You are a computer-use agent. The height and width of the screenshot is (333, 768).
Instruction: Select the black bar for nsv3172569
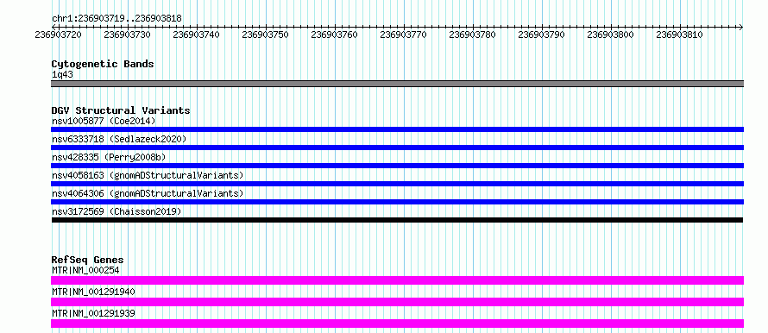click(397, 220)
